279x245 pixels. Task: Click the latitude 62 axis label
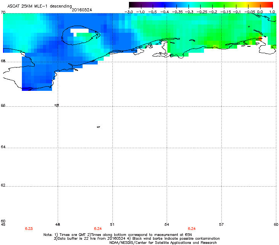3,185
